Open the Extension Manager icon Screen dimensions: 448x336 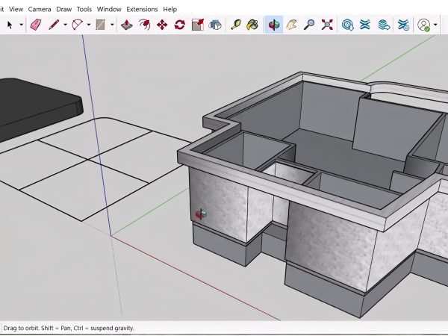point(403,25)
